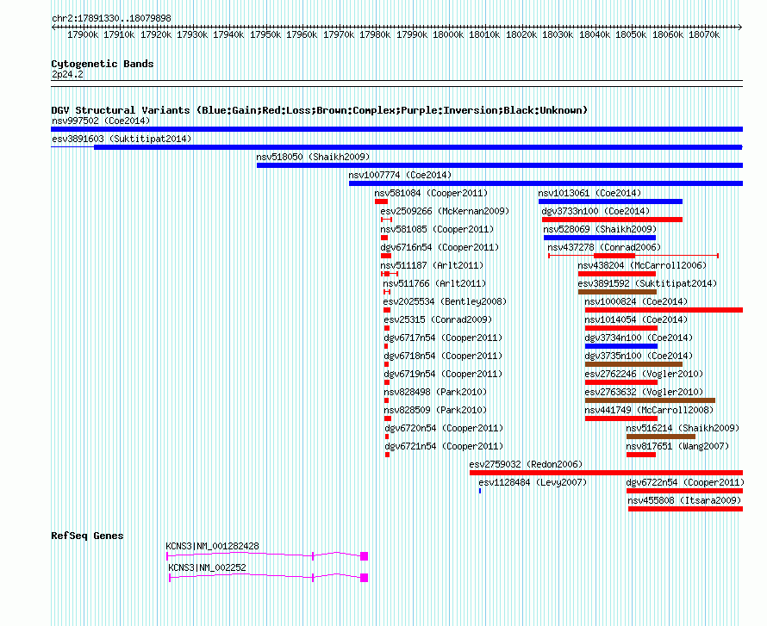Viewport: 767px width, 626px height.
Task: Open the nsv1013061 (Coe2014) variant
Action: pos(589,193)
